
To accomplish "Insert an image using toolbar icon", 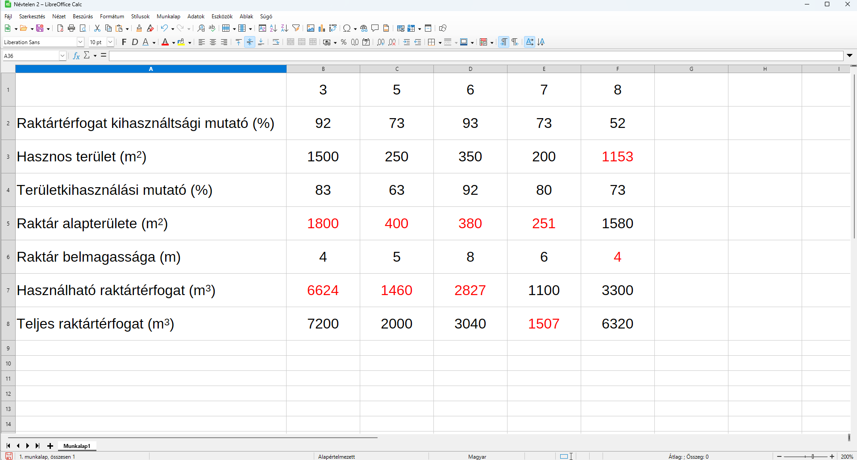I will 310,29.
